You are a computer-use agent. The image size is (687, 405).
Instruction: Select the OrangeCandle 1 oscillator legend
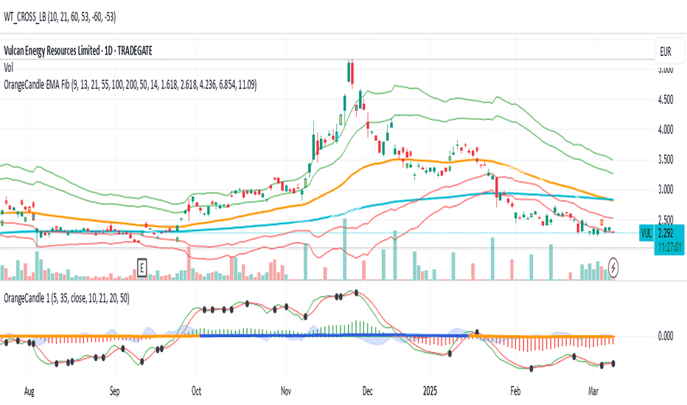[x=66, y=298]
